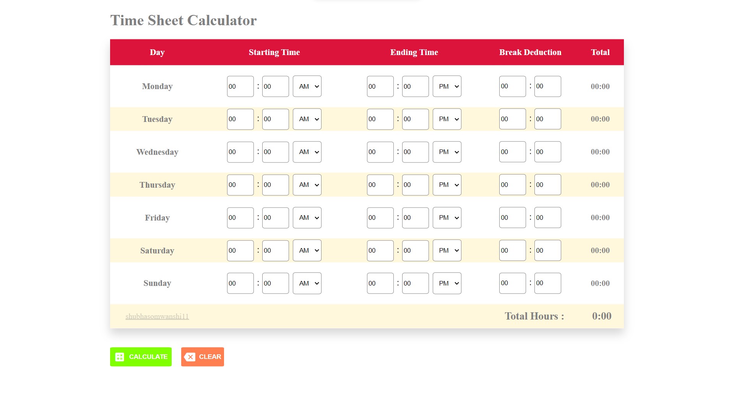
Task: Focus Monday starting hour field
Action: (x=240, y=86)
